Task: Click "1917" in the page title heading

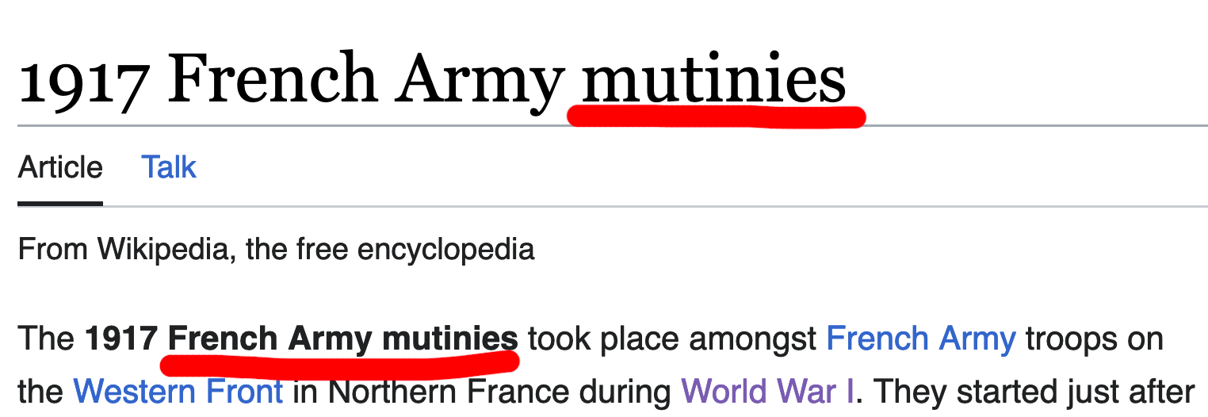Action: click(x=83, y=80)
